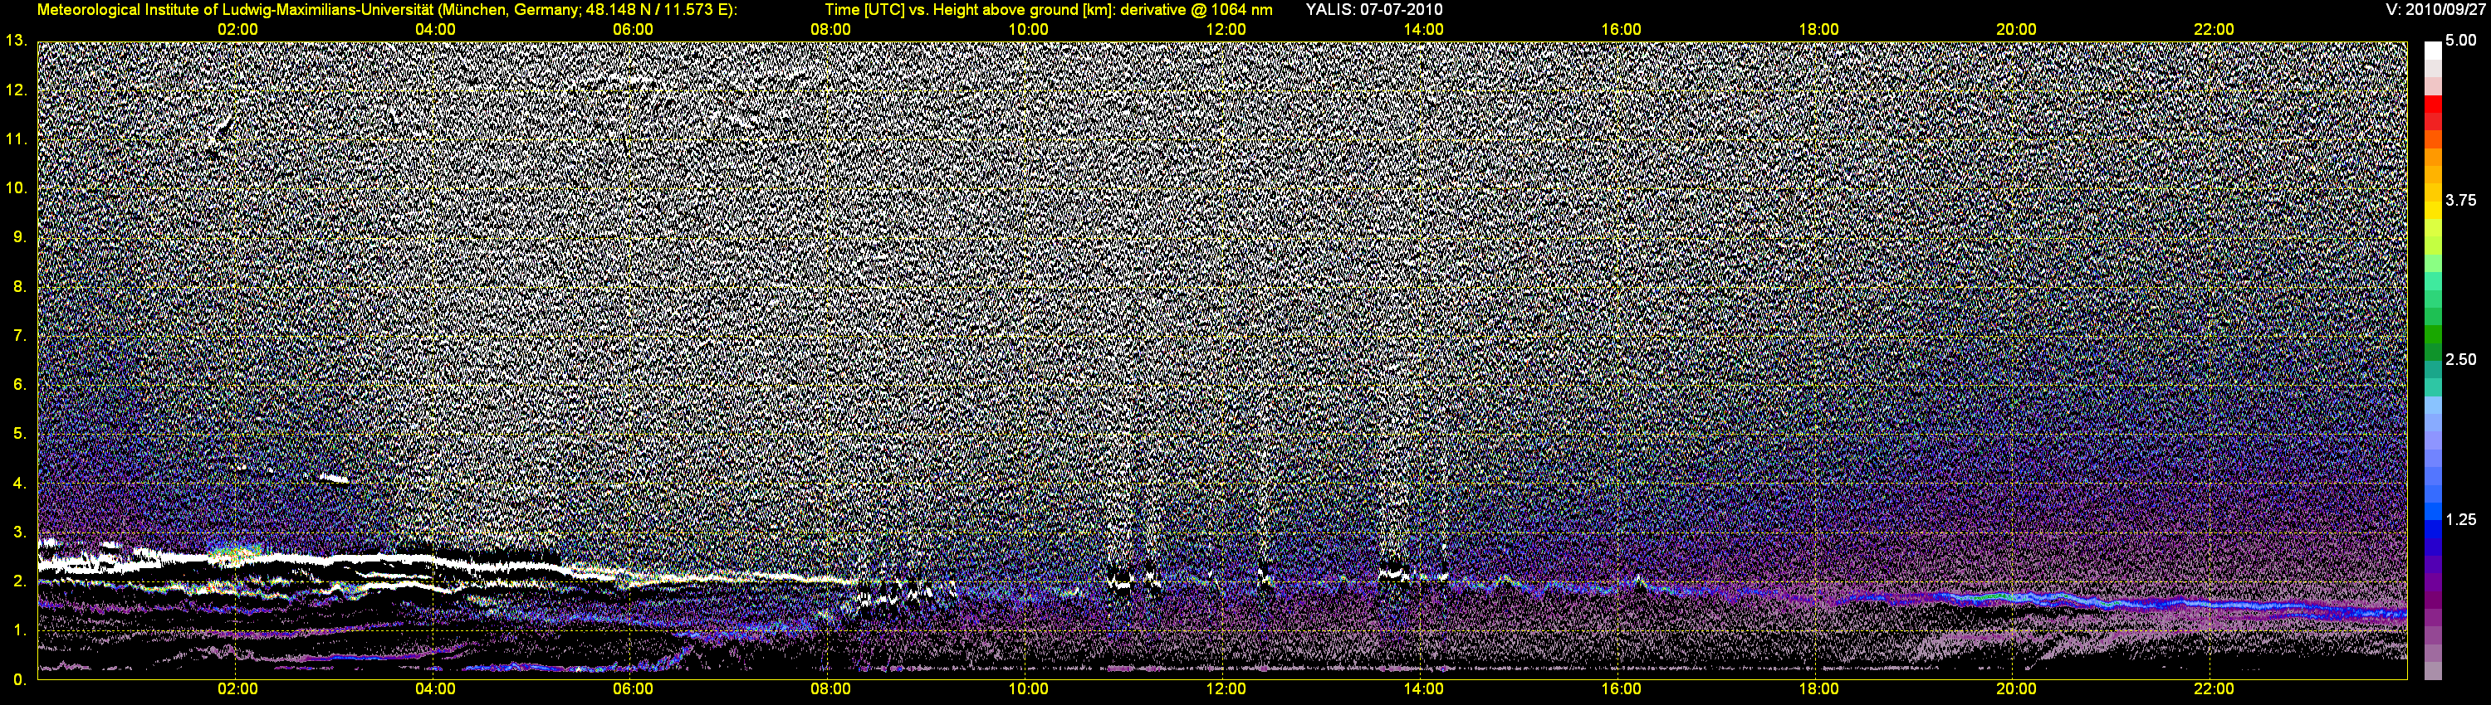Click 06:00 on the lower time axis
Viewport: 2491px width, 705px height.
633,688
